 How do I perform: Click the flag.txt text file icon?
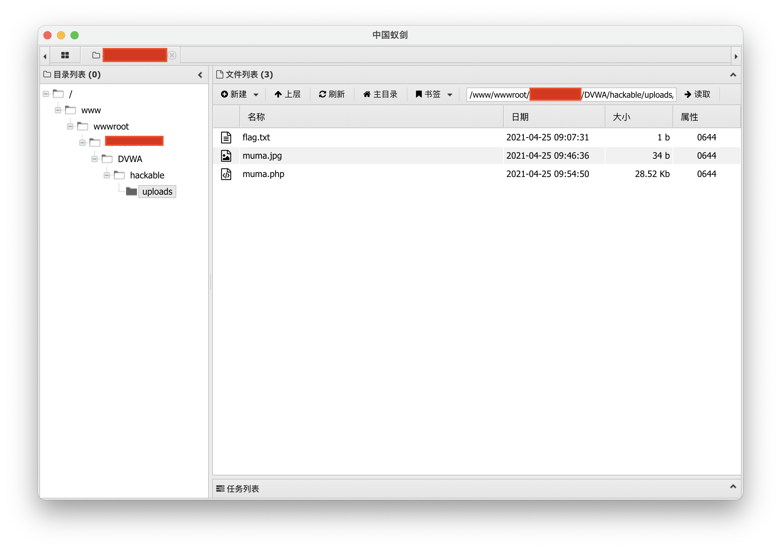point(226,137)
